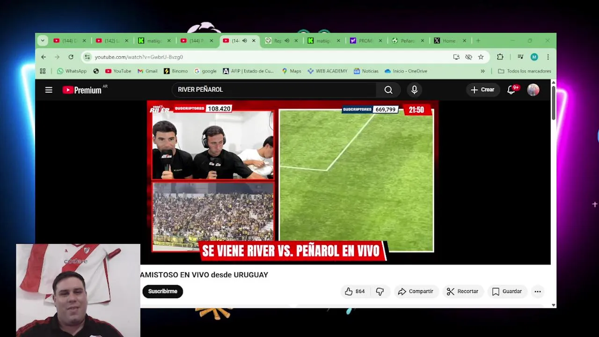The image size is (599, 337).
Task: Click the address bar URL text
Action: (139, 57)
